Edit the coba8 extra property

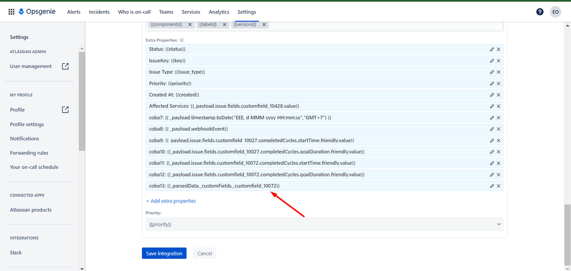tap(492, 129)
